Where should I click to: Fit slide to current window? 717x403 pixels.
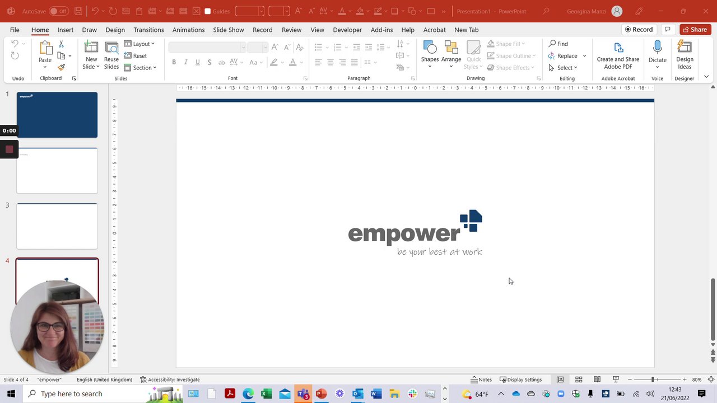(x=711, y=379)
